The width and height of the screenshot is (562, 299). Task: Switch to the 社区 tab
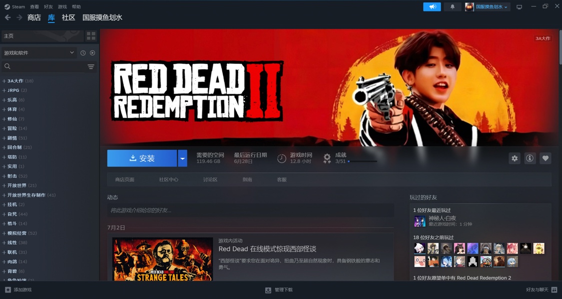[x=68, y=17]
